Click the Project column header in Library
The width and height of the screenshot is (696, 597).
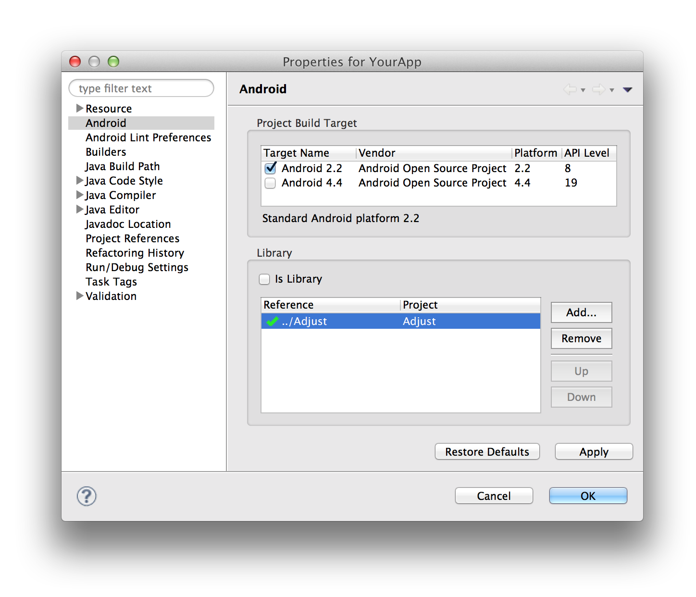[x=471, y=305]
